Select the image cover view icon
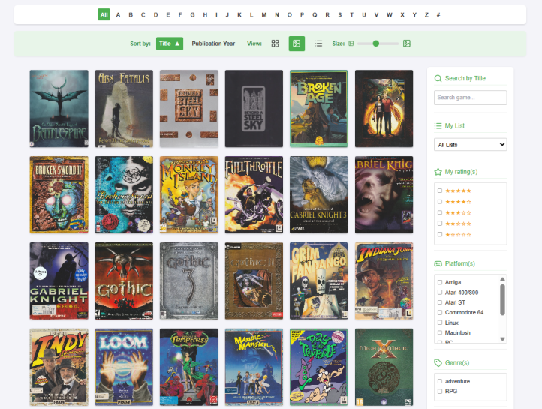The height and width of the screenshot is (409, 542). [297, 44]
